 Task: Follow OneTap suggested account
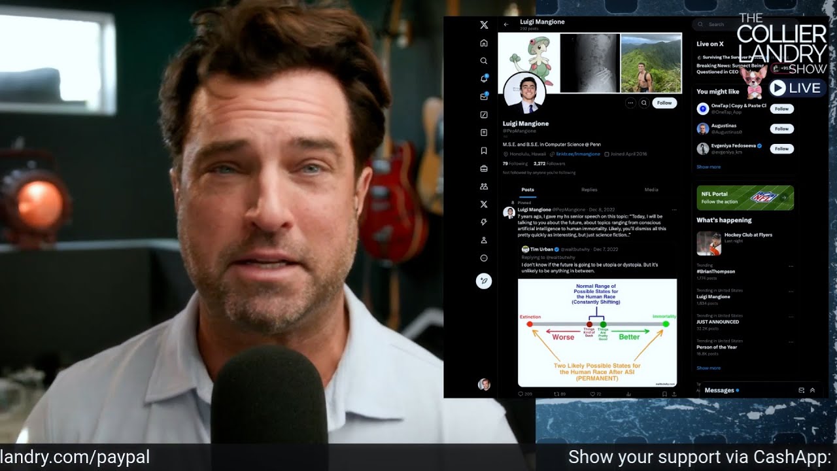coord(782,109)
